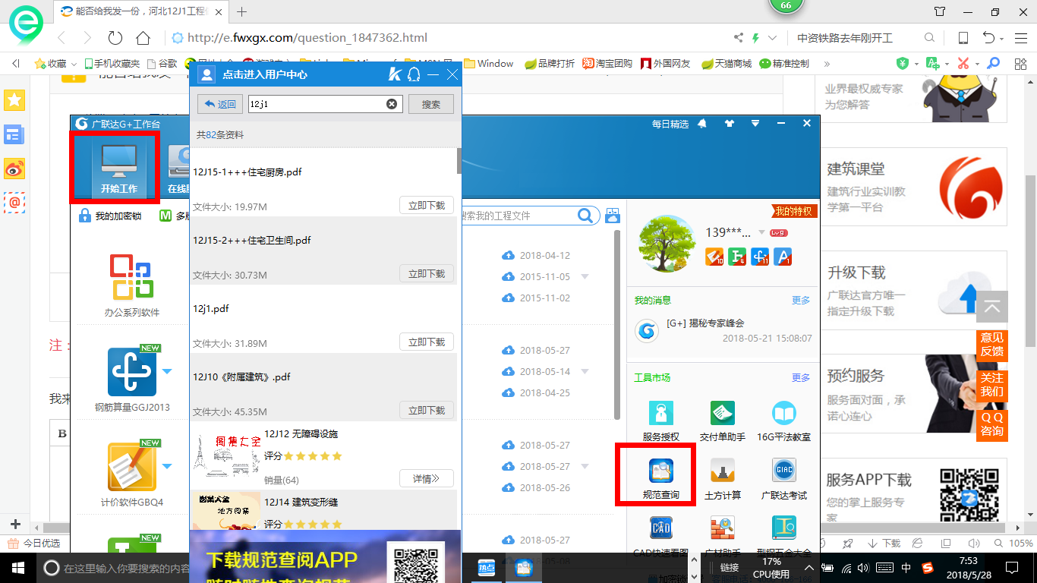Open the 我的加密锁 tab

[111, 216]
